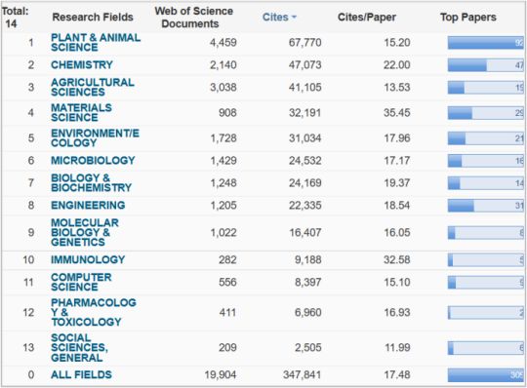Click Biology & Biochemistry top papers bar
This screenshot has height=388, width=527.
point(486,183)
